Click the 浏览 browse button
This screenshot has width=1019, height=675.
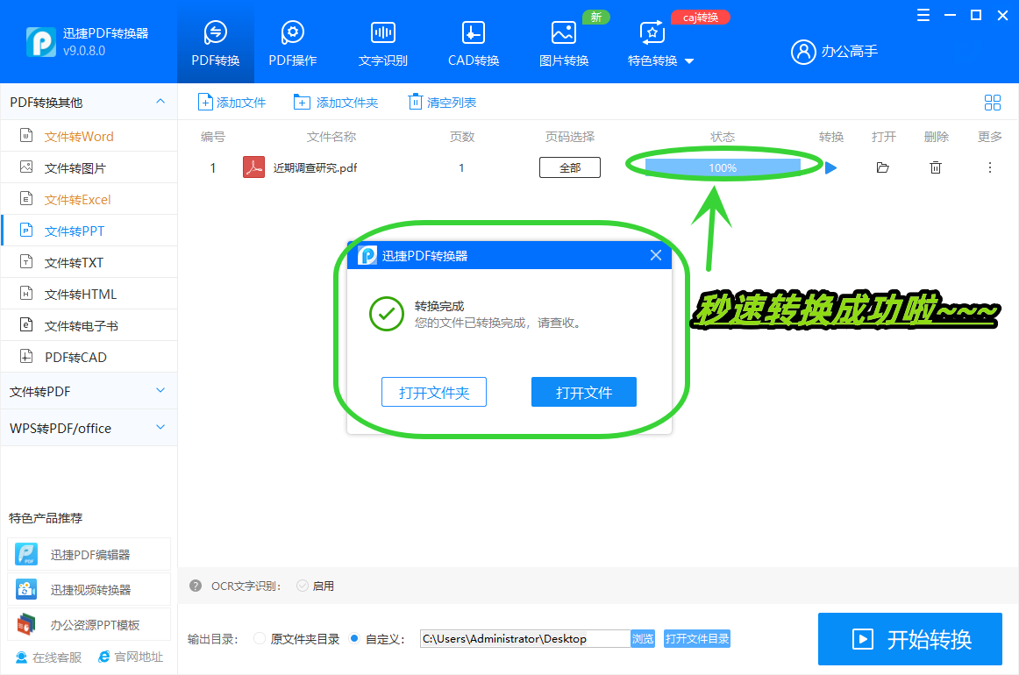click(x=643, y=638)
